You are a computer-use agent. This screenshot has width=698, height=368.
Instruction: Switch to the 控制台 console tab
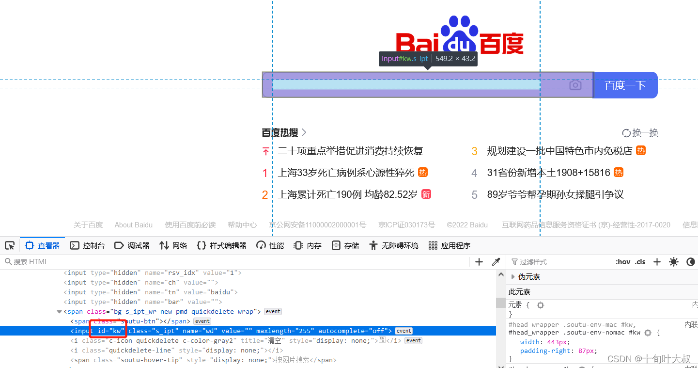point(87,245)
